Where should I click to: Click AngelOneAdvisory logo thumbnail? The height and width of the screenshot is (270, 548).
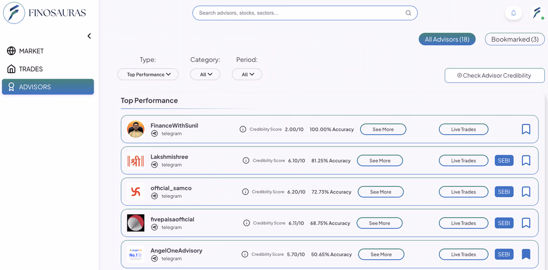tap(135, 254)
